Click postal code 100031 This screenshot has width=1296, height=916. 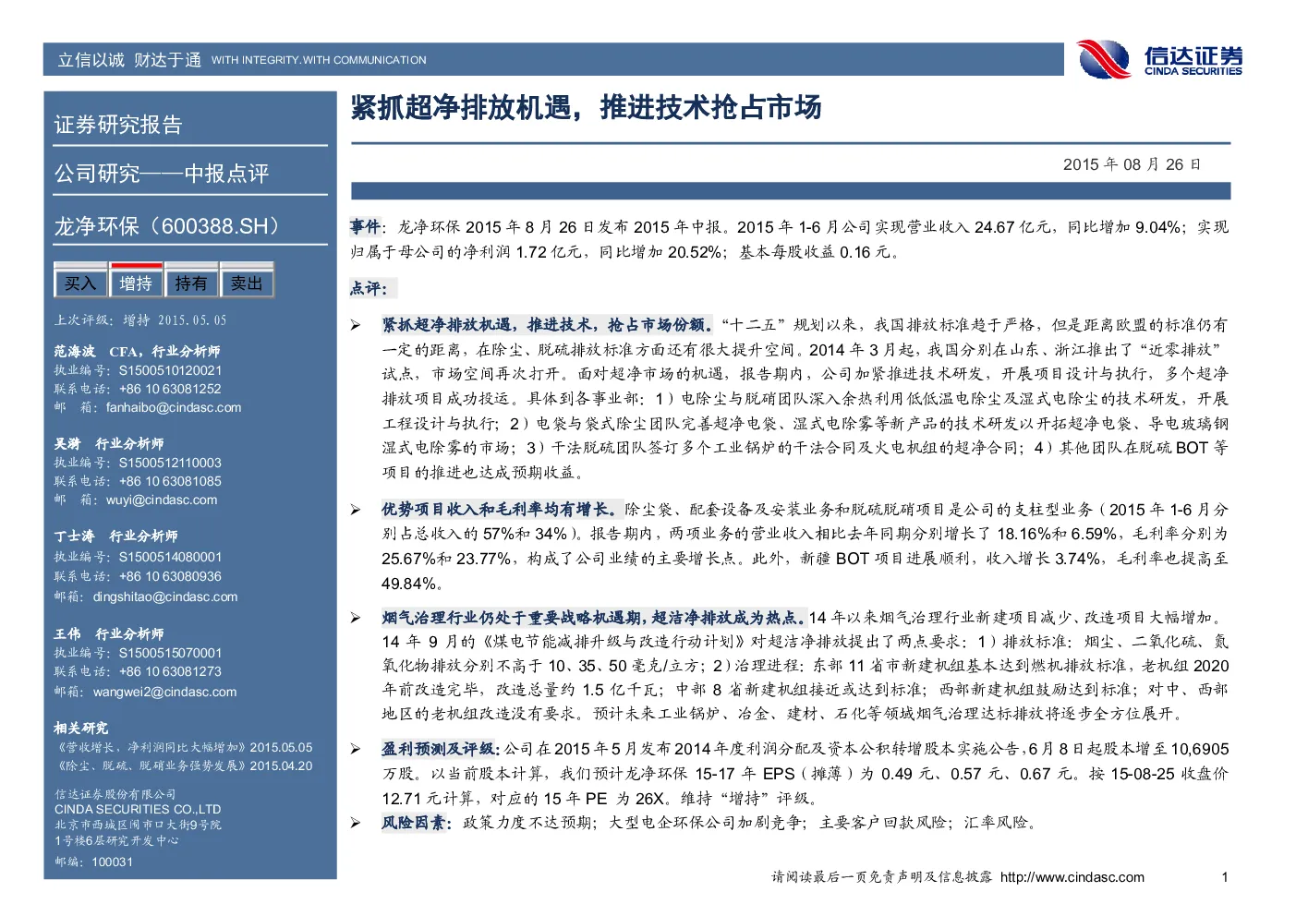click(x=112, y=862)
